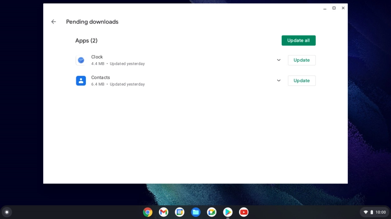Expand the Clock update details

point(279,60)
